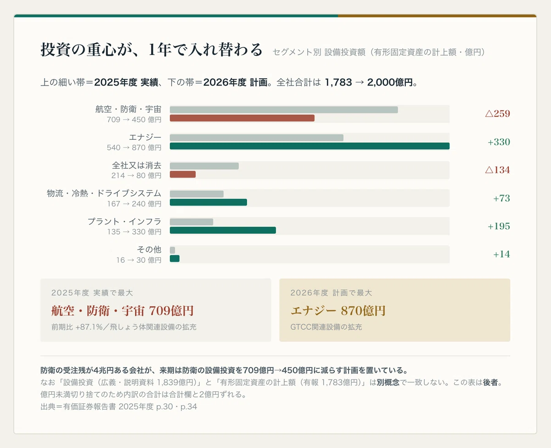Click the gray 2025 bar for 航空・防衛・宇宙
Screen dimensions: 551x448
click(x=284, y=110)
